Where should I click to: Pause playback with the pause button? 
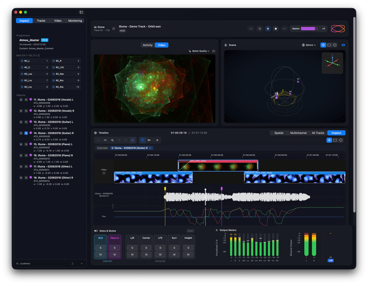(x=267, y=29)
